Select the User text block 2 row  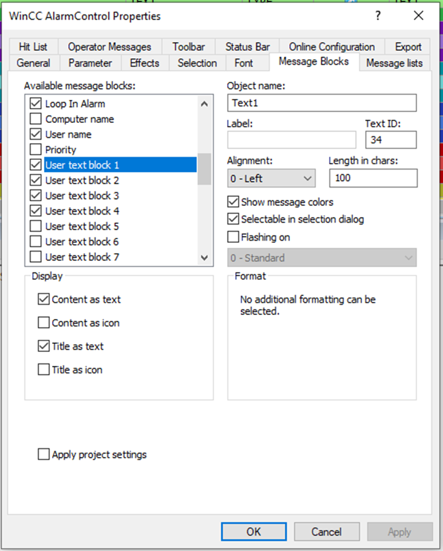tap(83, 180)
